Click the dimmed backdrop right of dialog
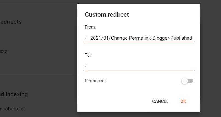The width and height of the screenshot is (221, 117). pos(211,54)
